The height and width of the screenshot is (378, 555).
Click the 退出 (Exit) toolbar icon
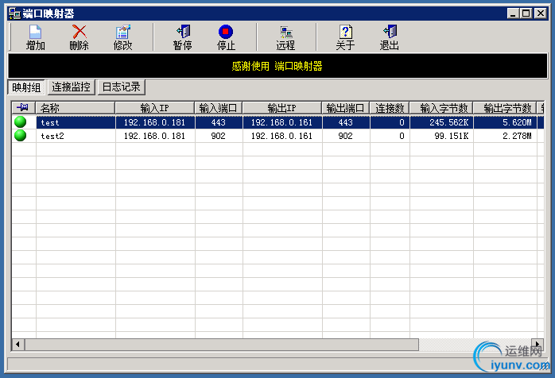click(390, 32)
